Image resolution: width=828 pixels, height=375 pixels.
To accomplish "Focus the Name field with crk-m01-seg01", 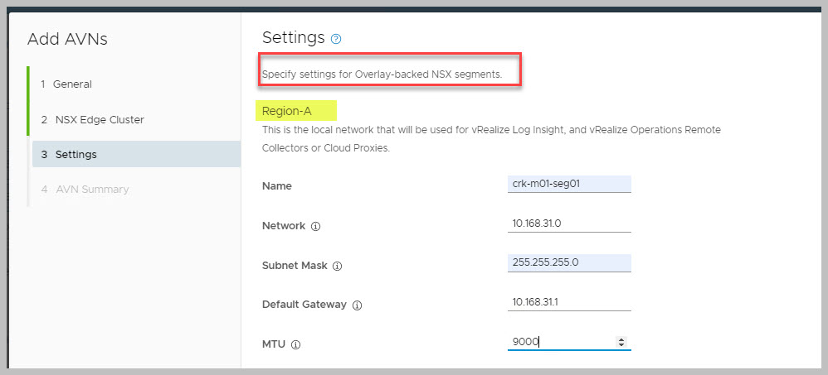I will (x=568, y=184).
